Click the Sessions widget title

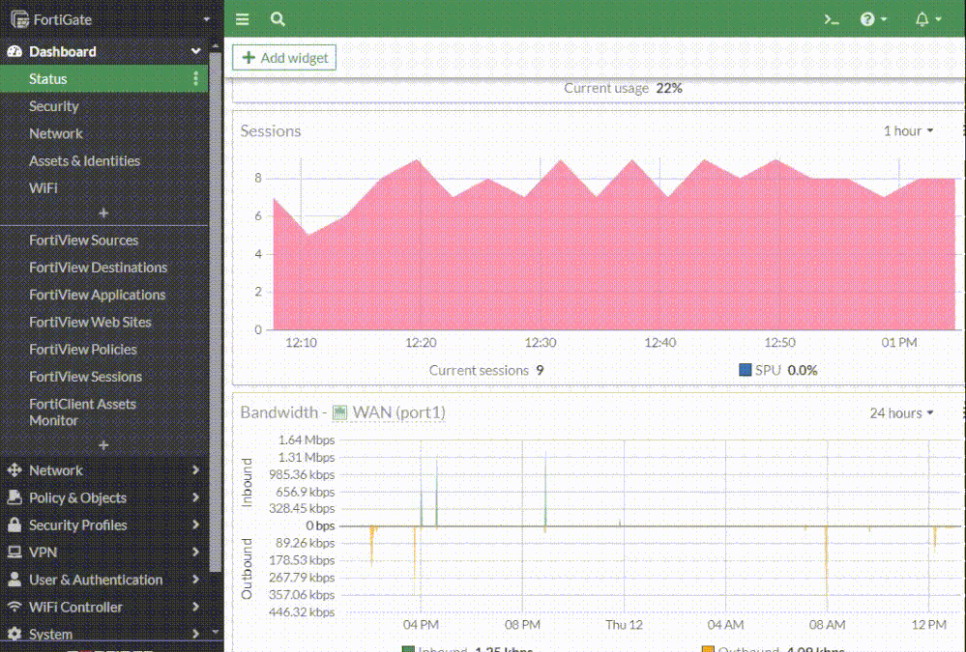pyautogui.click(x=271, y=131)
